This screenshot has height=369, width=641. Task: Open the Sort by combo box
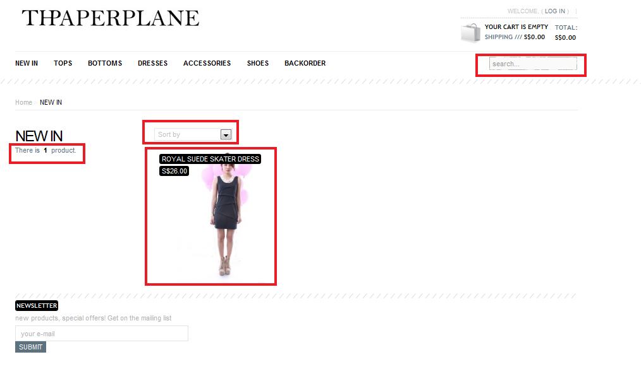(x=193, y=134)
